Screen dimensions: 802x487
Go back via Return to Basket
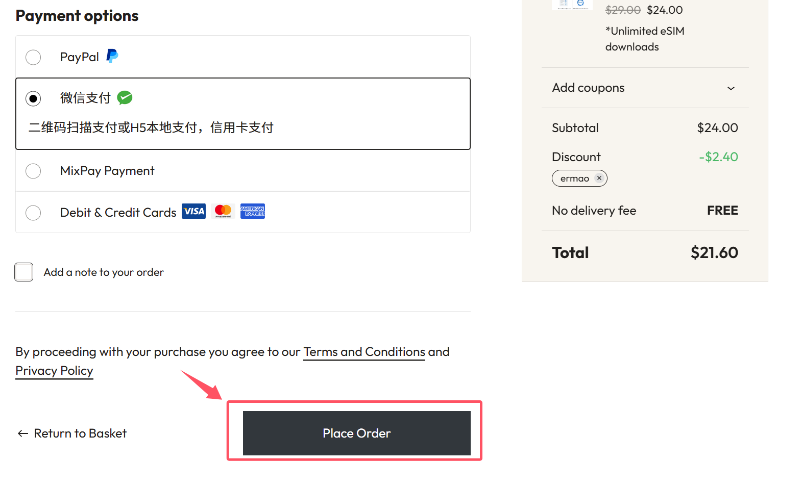pyautogui.click(x=72, y=433)
